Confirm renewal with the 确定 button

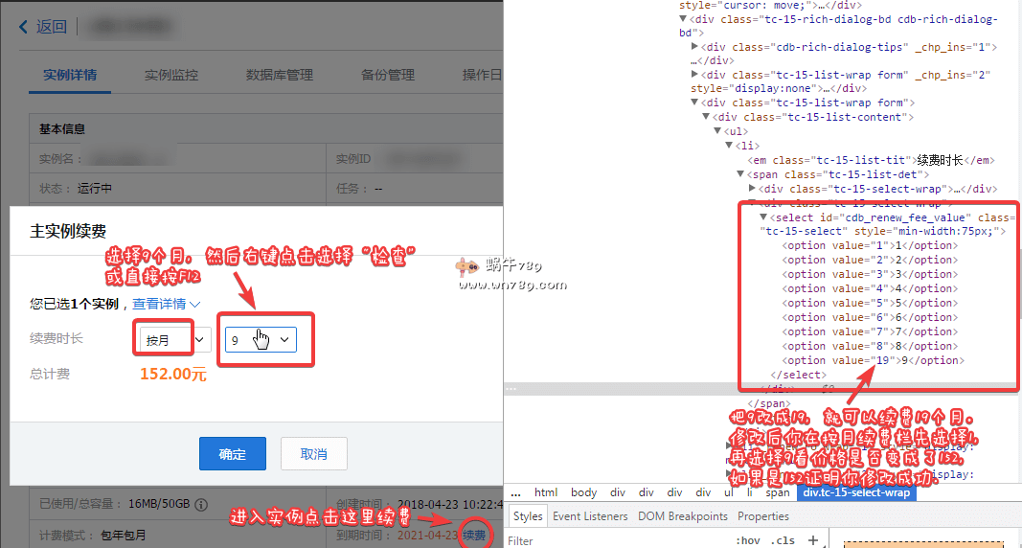click(x=232, y=454)
